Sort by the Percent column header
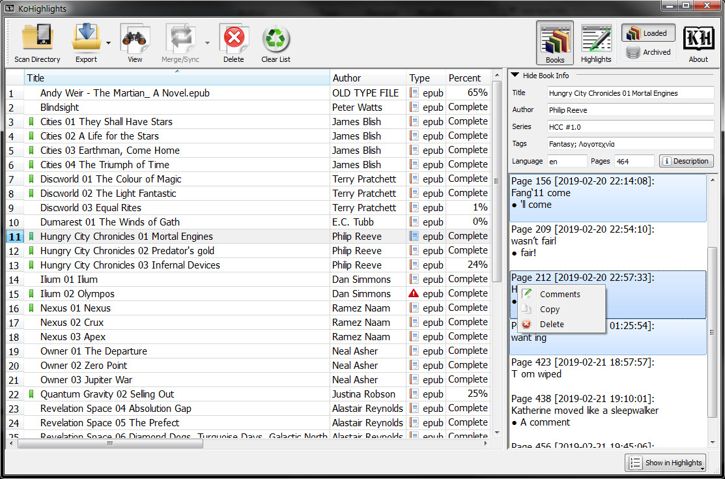The height and width of the screenshot is (479, 725). 468,78
